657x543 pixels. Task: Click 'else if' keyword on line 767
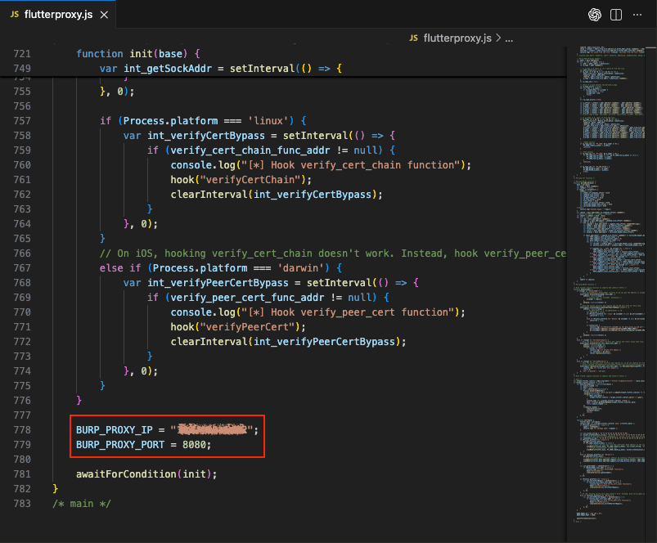pos(120,268)
